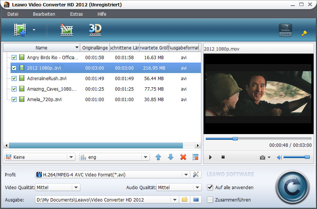Click the '77.75 MB' size cell
This screenshot has height=209, width=317.
coord(154,89)
